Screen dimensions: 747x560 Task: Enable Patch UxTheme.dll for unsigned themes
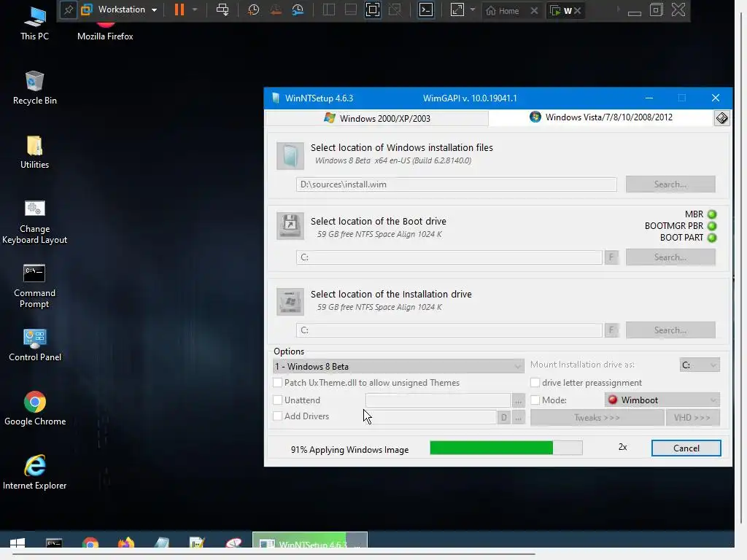tap(278, 382)
